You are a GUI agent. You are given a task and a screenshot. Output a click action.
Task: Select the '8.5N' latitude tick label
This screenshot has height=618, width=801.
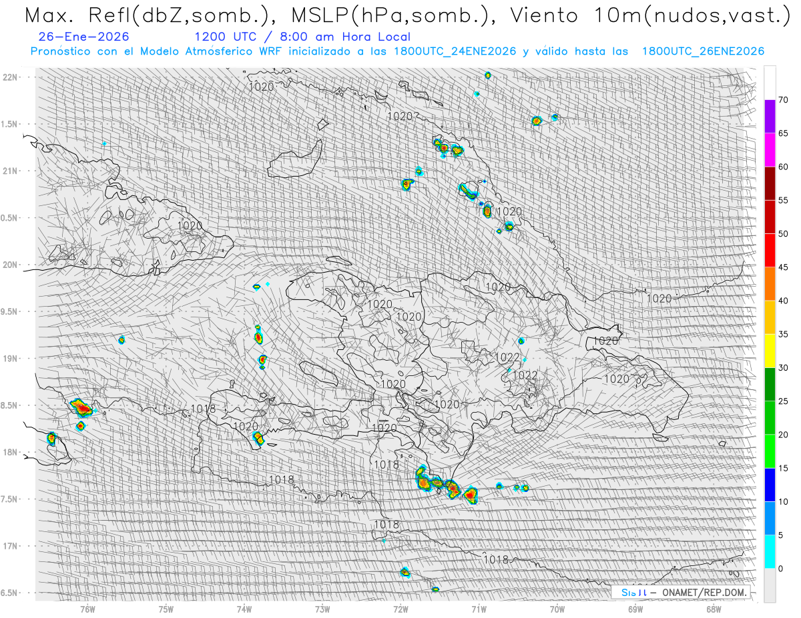click(10, 405)
